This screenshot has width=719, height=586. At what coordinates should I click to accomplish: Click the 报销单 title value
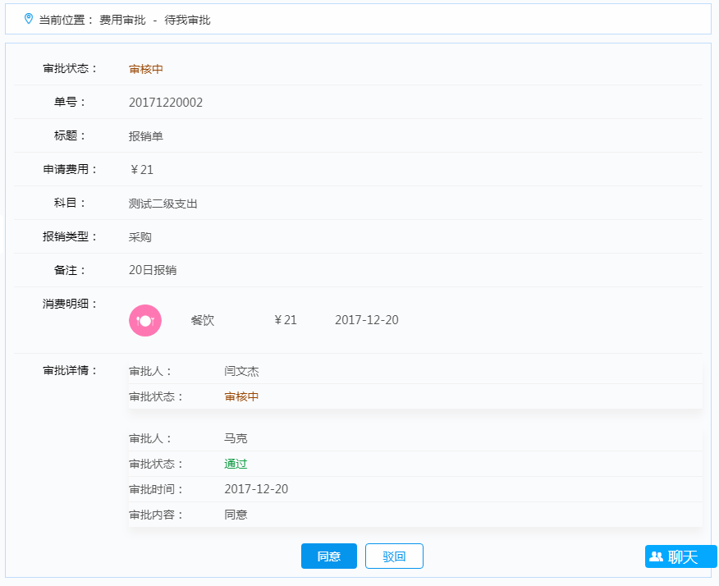coord(146,136)
